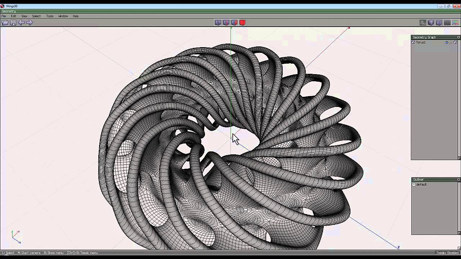Switch to edge selection mode cube
The image size is (461, 259).
226,23
